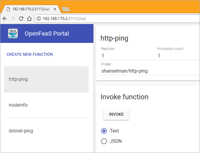Click the Invocation count value field
Viewport: 200px width, 153px height.
click(x=178, y=56)
